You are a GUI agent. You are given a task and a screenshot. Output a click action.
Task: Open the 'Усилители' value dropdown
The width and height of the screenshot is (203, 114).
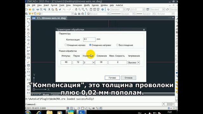(x=93, y=62)
